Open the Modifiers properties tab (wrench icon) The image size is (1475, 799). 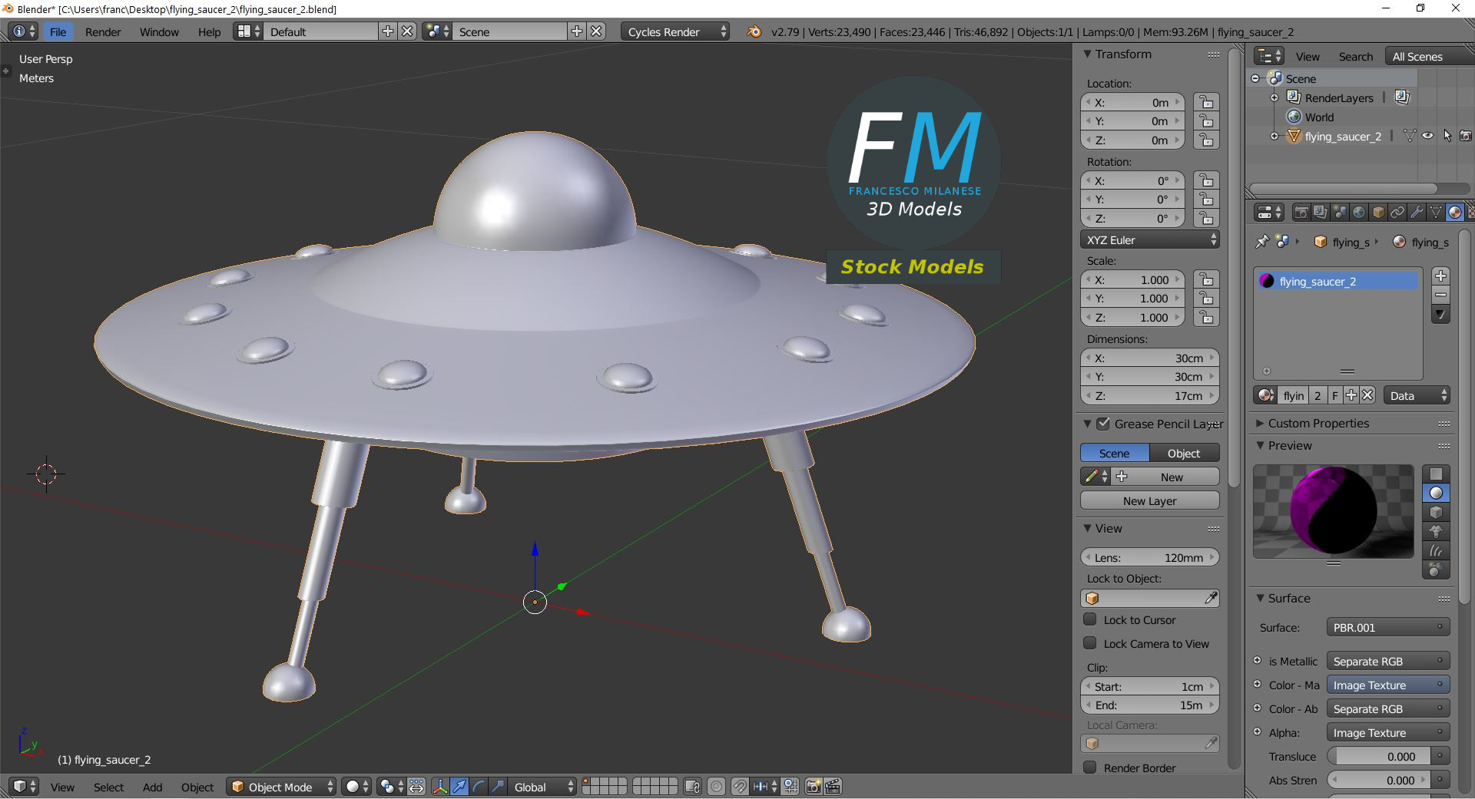coord(1417,213)
